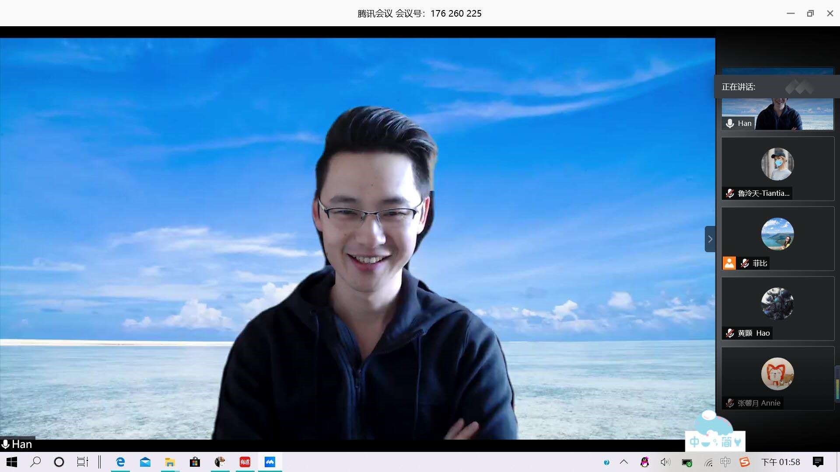Open the QQ penguin tray icon
This screenshot has width=840, height=472.
click(x=644, y=462)
